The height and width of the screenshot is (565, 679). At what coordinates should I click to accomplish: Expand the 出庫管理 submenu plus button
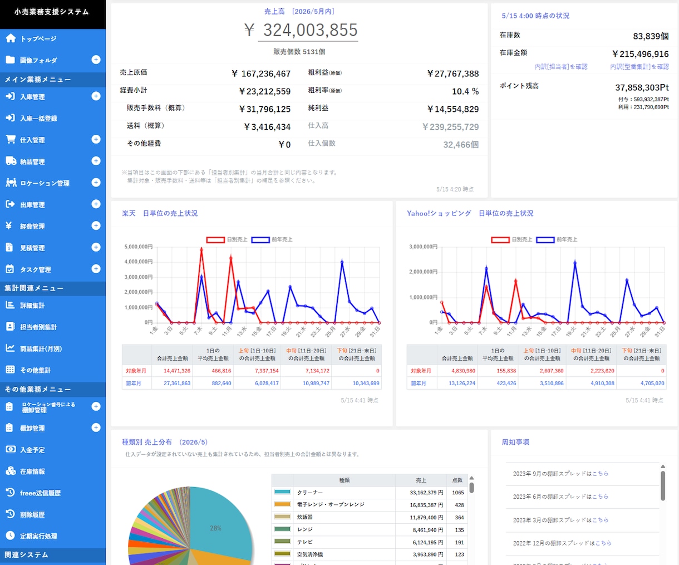coord(96,204)
